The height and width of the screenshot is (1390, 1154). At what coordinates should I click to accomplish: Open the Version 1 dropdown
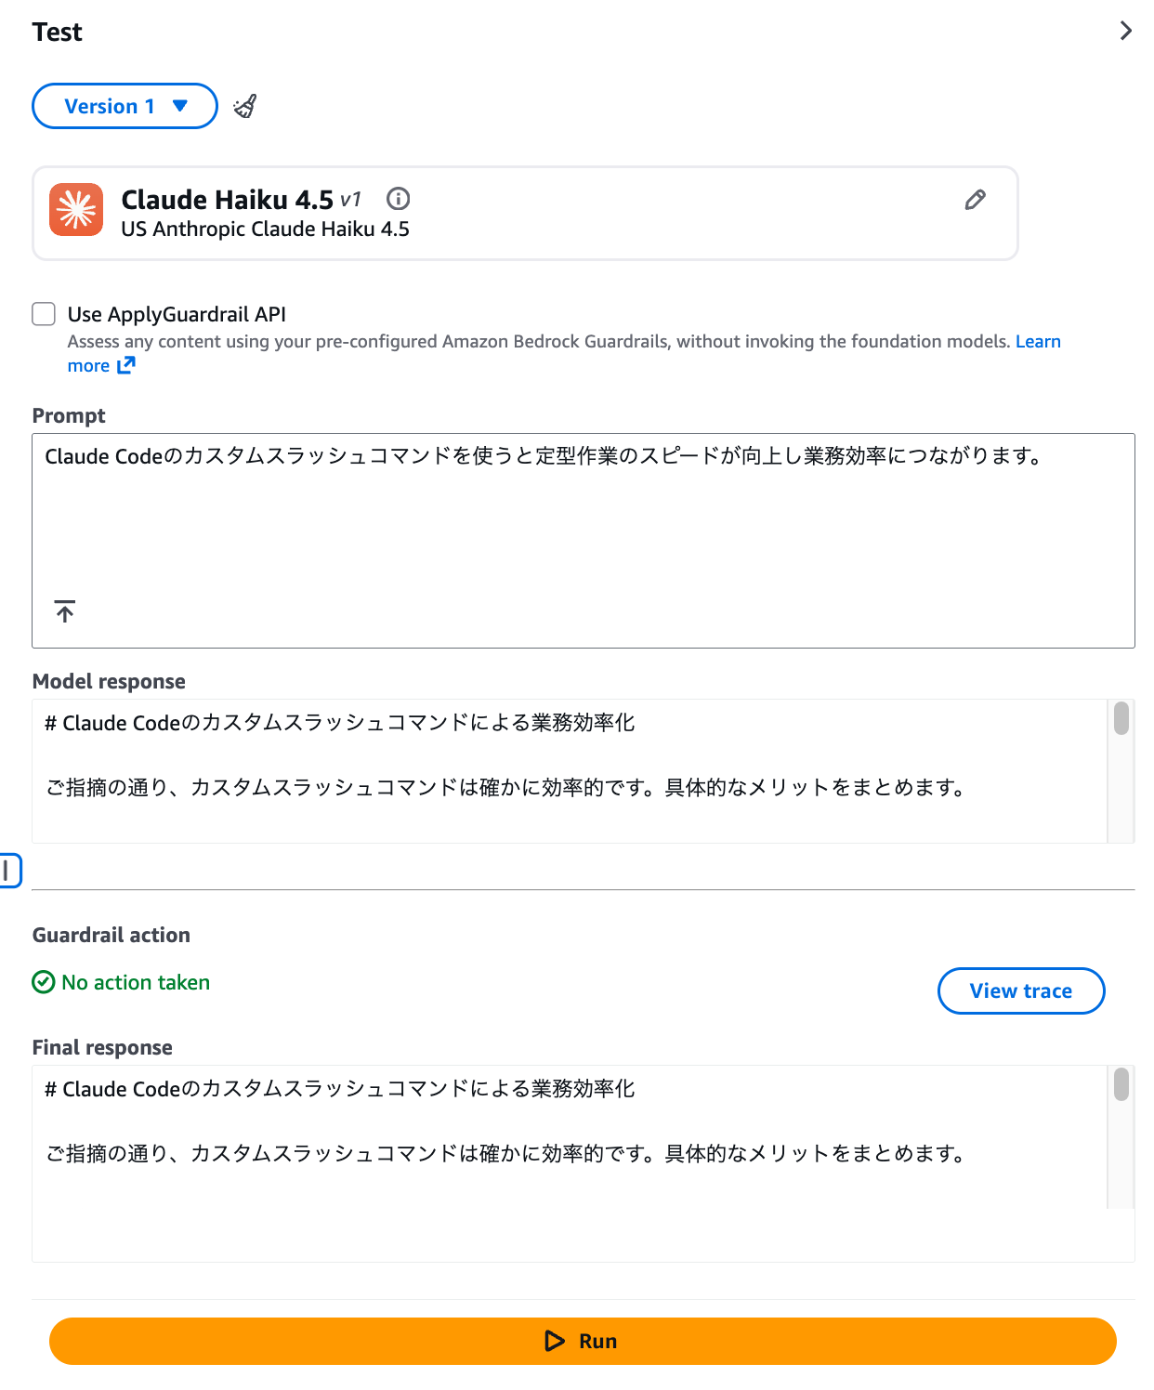(x=125, y=106)
